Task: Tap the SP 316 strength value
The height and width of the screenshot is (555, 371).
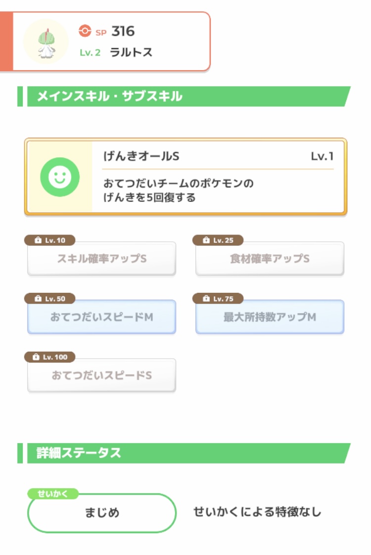Action: click(x=123, y=31)
